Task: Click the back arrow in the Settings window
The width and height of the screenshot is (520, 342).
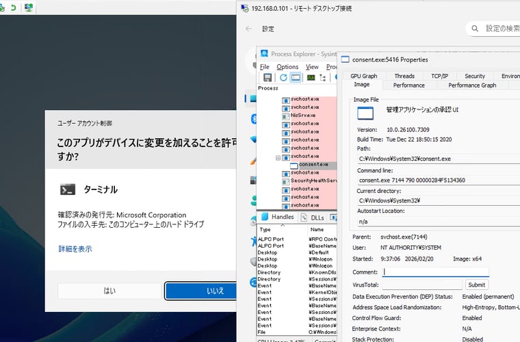Action: (x=248, y=29)
